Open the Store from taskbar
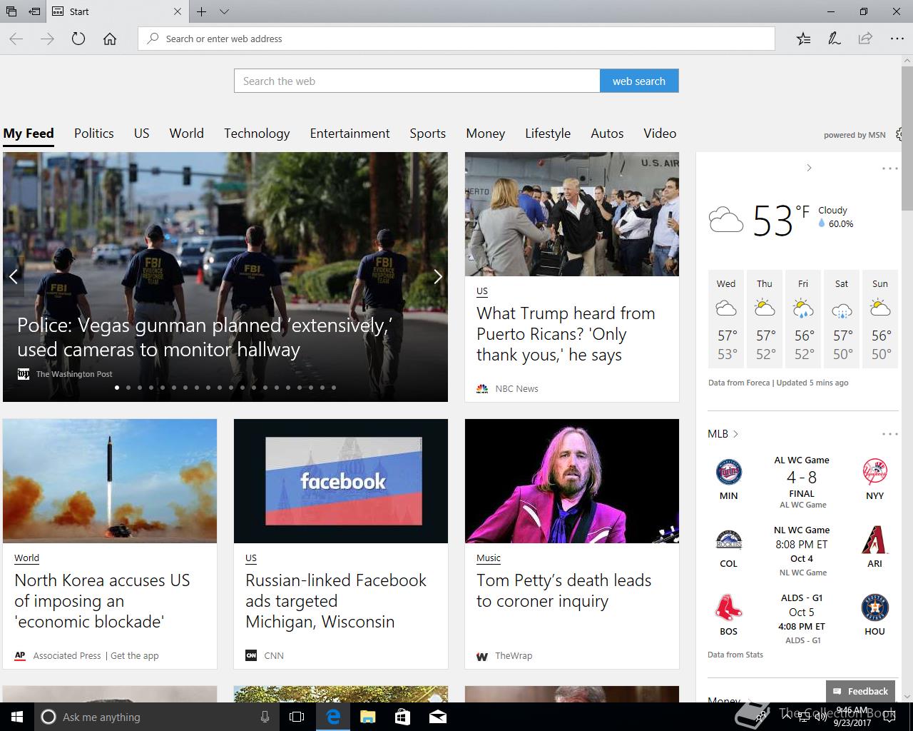The height and width of the screenshot is (731, 913). coord(402,717)
